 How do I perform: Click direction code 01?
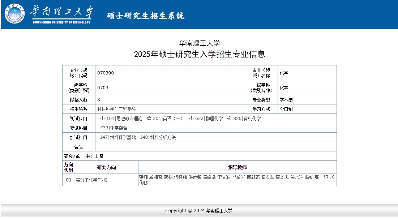coord(69,180)
